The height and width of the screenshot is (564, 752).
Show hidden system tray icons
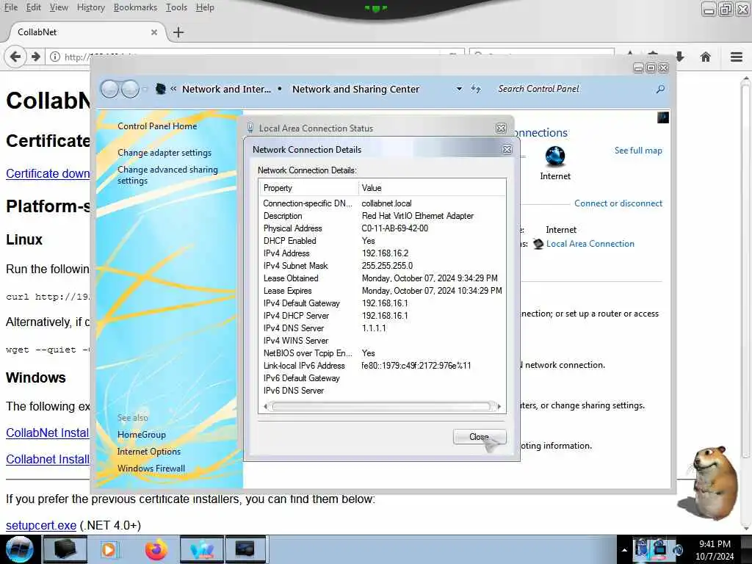coord(624,550)
